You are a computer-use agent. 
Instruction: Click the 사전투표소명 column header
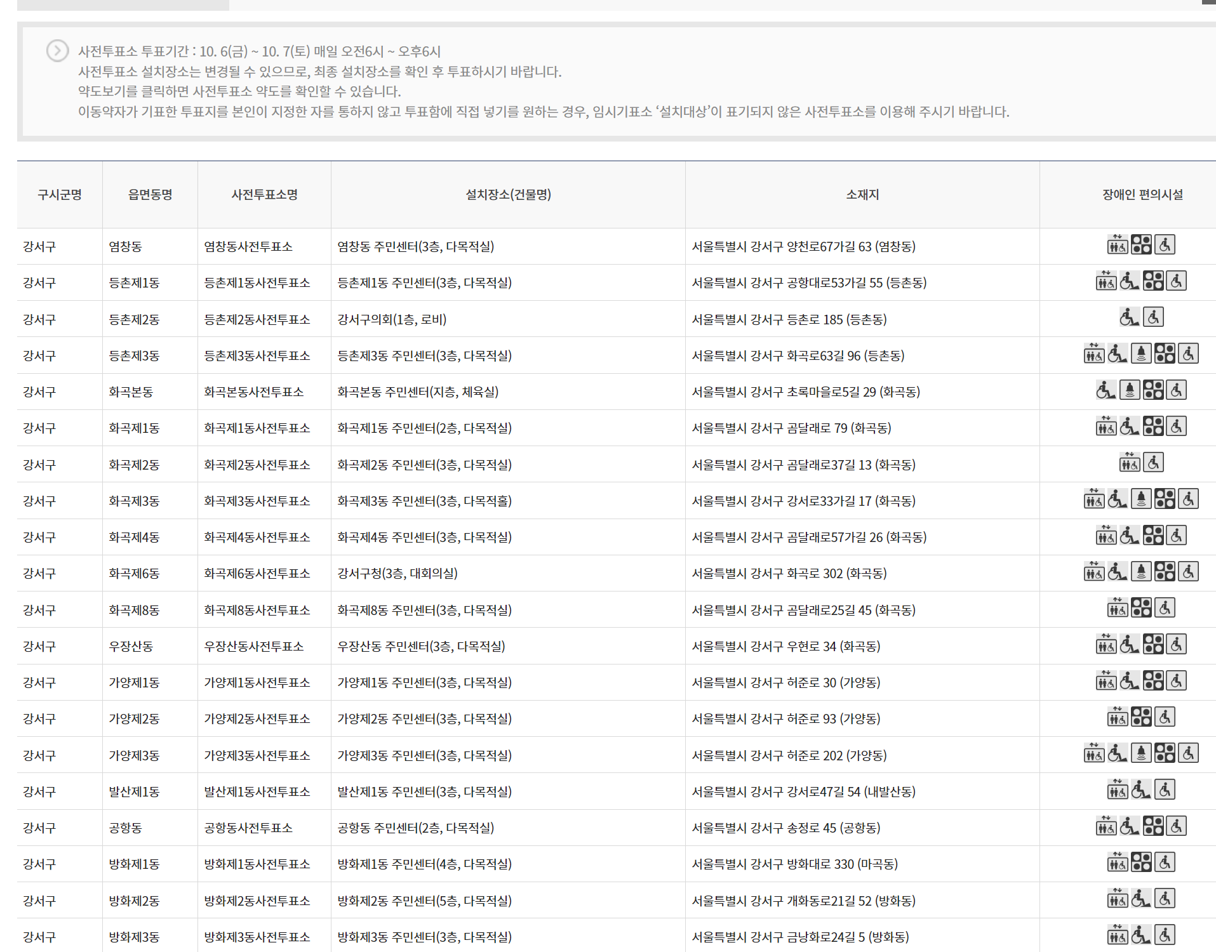[264, 195]
